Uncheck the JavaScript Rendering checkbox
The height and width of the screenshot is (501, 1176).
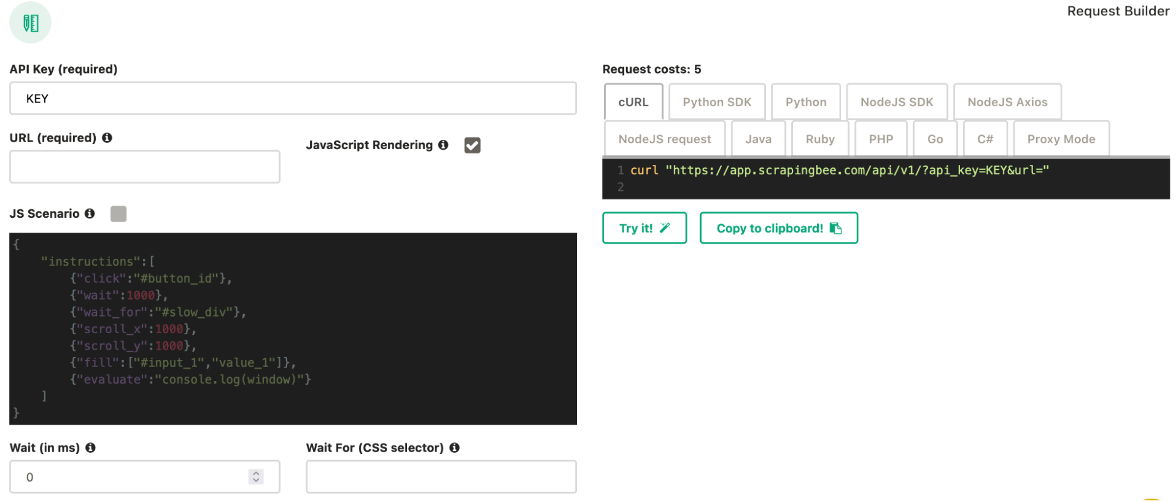click(x=472, y=145)
